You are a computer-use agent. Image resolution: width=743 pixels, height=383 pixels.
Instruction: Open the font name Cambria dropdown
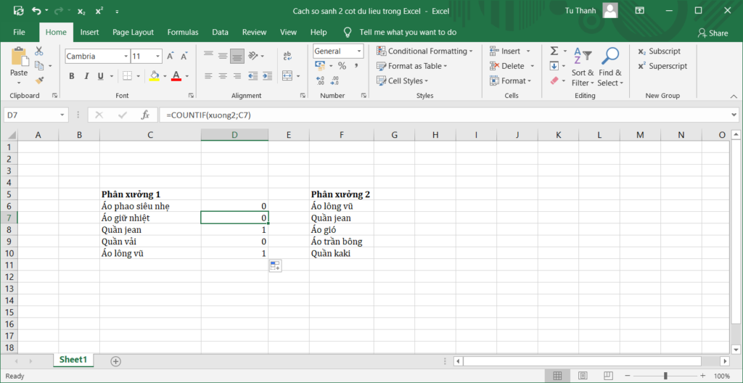[124, 56]
